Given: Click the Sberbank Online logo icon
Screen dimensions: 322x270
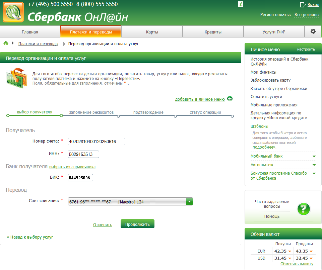Looking at the screenshot, I should (13, 12).
